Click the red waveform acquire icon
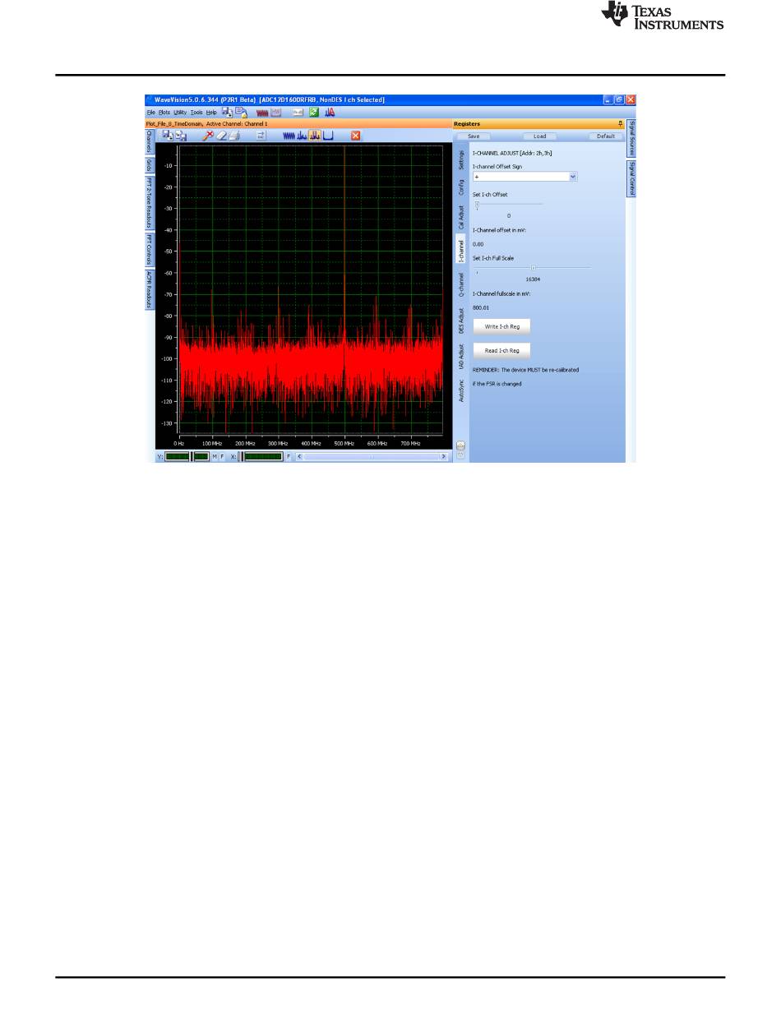The image size is (781, 1020). point(262,113)
